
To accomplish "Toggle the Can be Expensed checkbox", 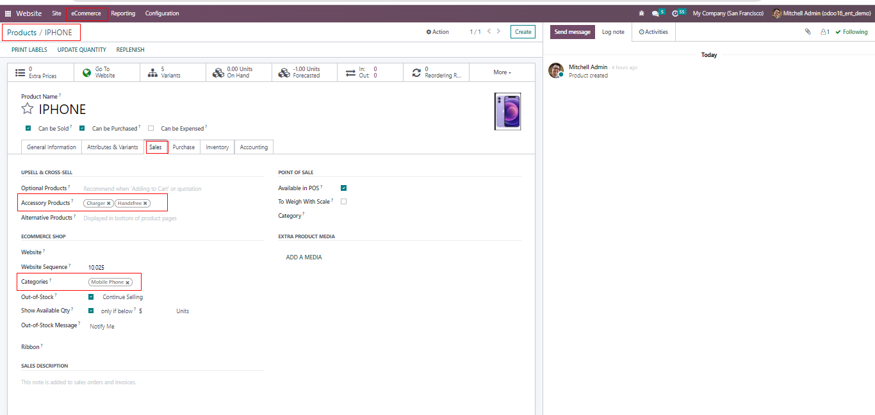I will coord(151,128).
